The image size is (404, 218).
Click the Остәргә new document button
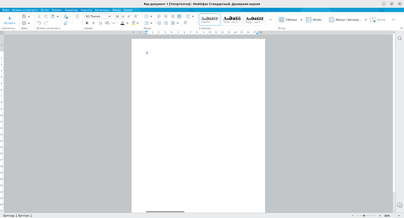tap(9, 21)
